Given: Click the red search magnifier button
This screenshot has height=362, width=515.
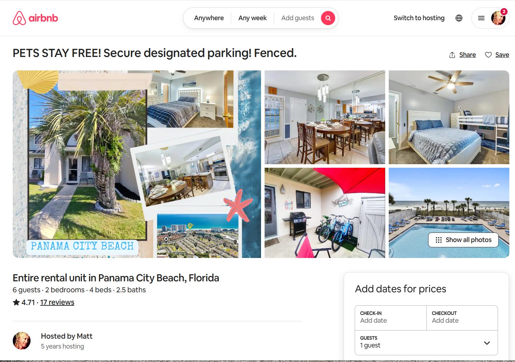Looking at the screenshot, I should (x=328, y=18).
